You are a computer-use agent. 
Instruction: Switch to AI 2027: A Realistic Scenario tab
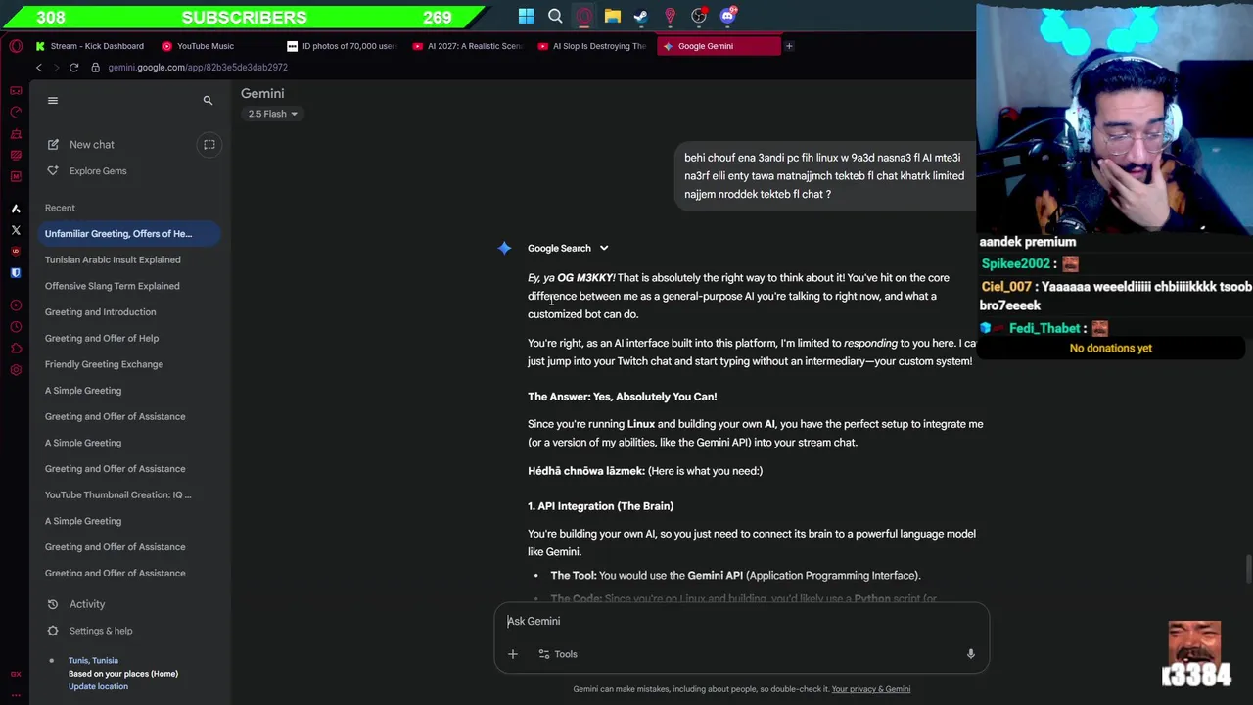[468, 46]
